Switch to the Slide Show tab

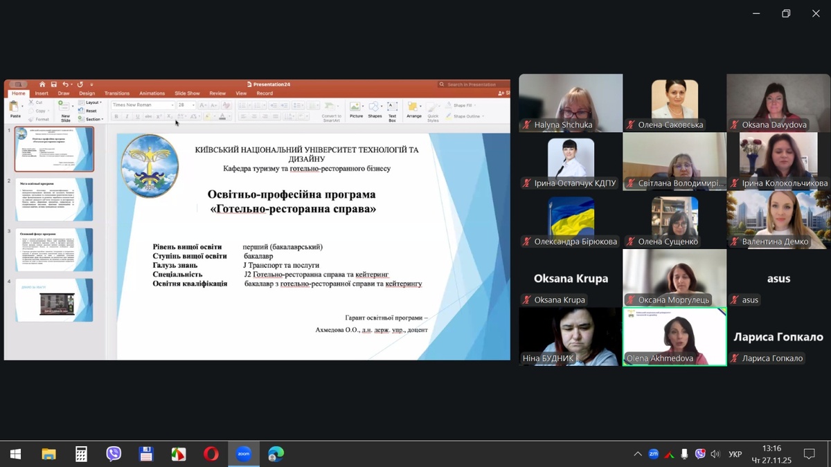(x=187, y=93)
